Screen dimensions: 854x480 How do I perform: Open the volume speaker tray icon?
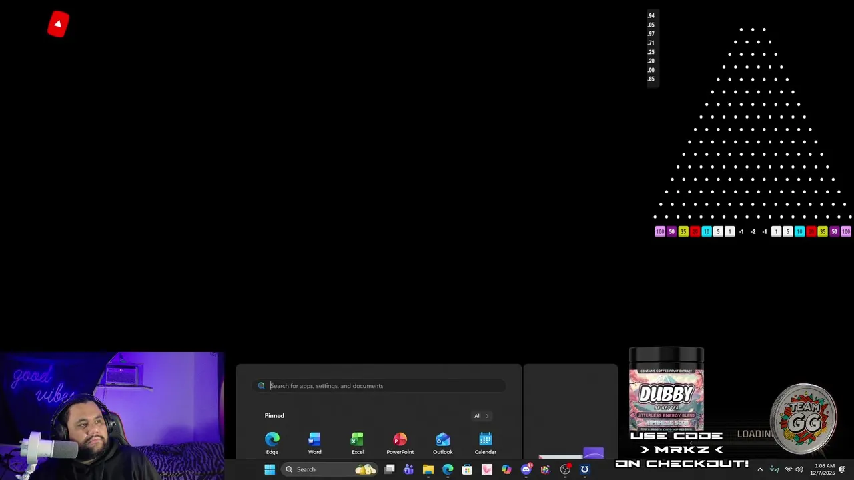pos(799,469)
